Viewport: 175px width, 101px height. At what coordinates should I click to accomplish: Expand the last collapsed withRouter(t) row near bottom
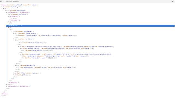7,86
